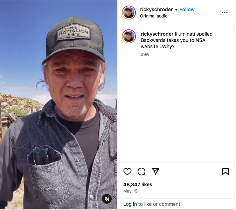
Task: Click the 'to like or comment' prompt
Action: [x=160, y=204]
